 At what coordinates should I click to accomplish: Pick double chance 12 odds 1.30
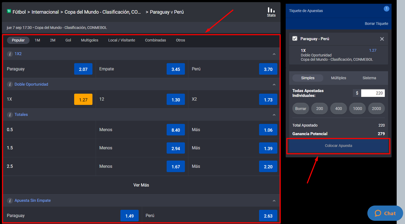click(176, 99)
